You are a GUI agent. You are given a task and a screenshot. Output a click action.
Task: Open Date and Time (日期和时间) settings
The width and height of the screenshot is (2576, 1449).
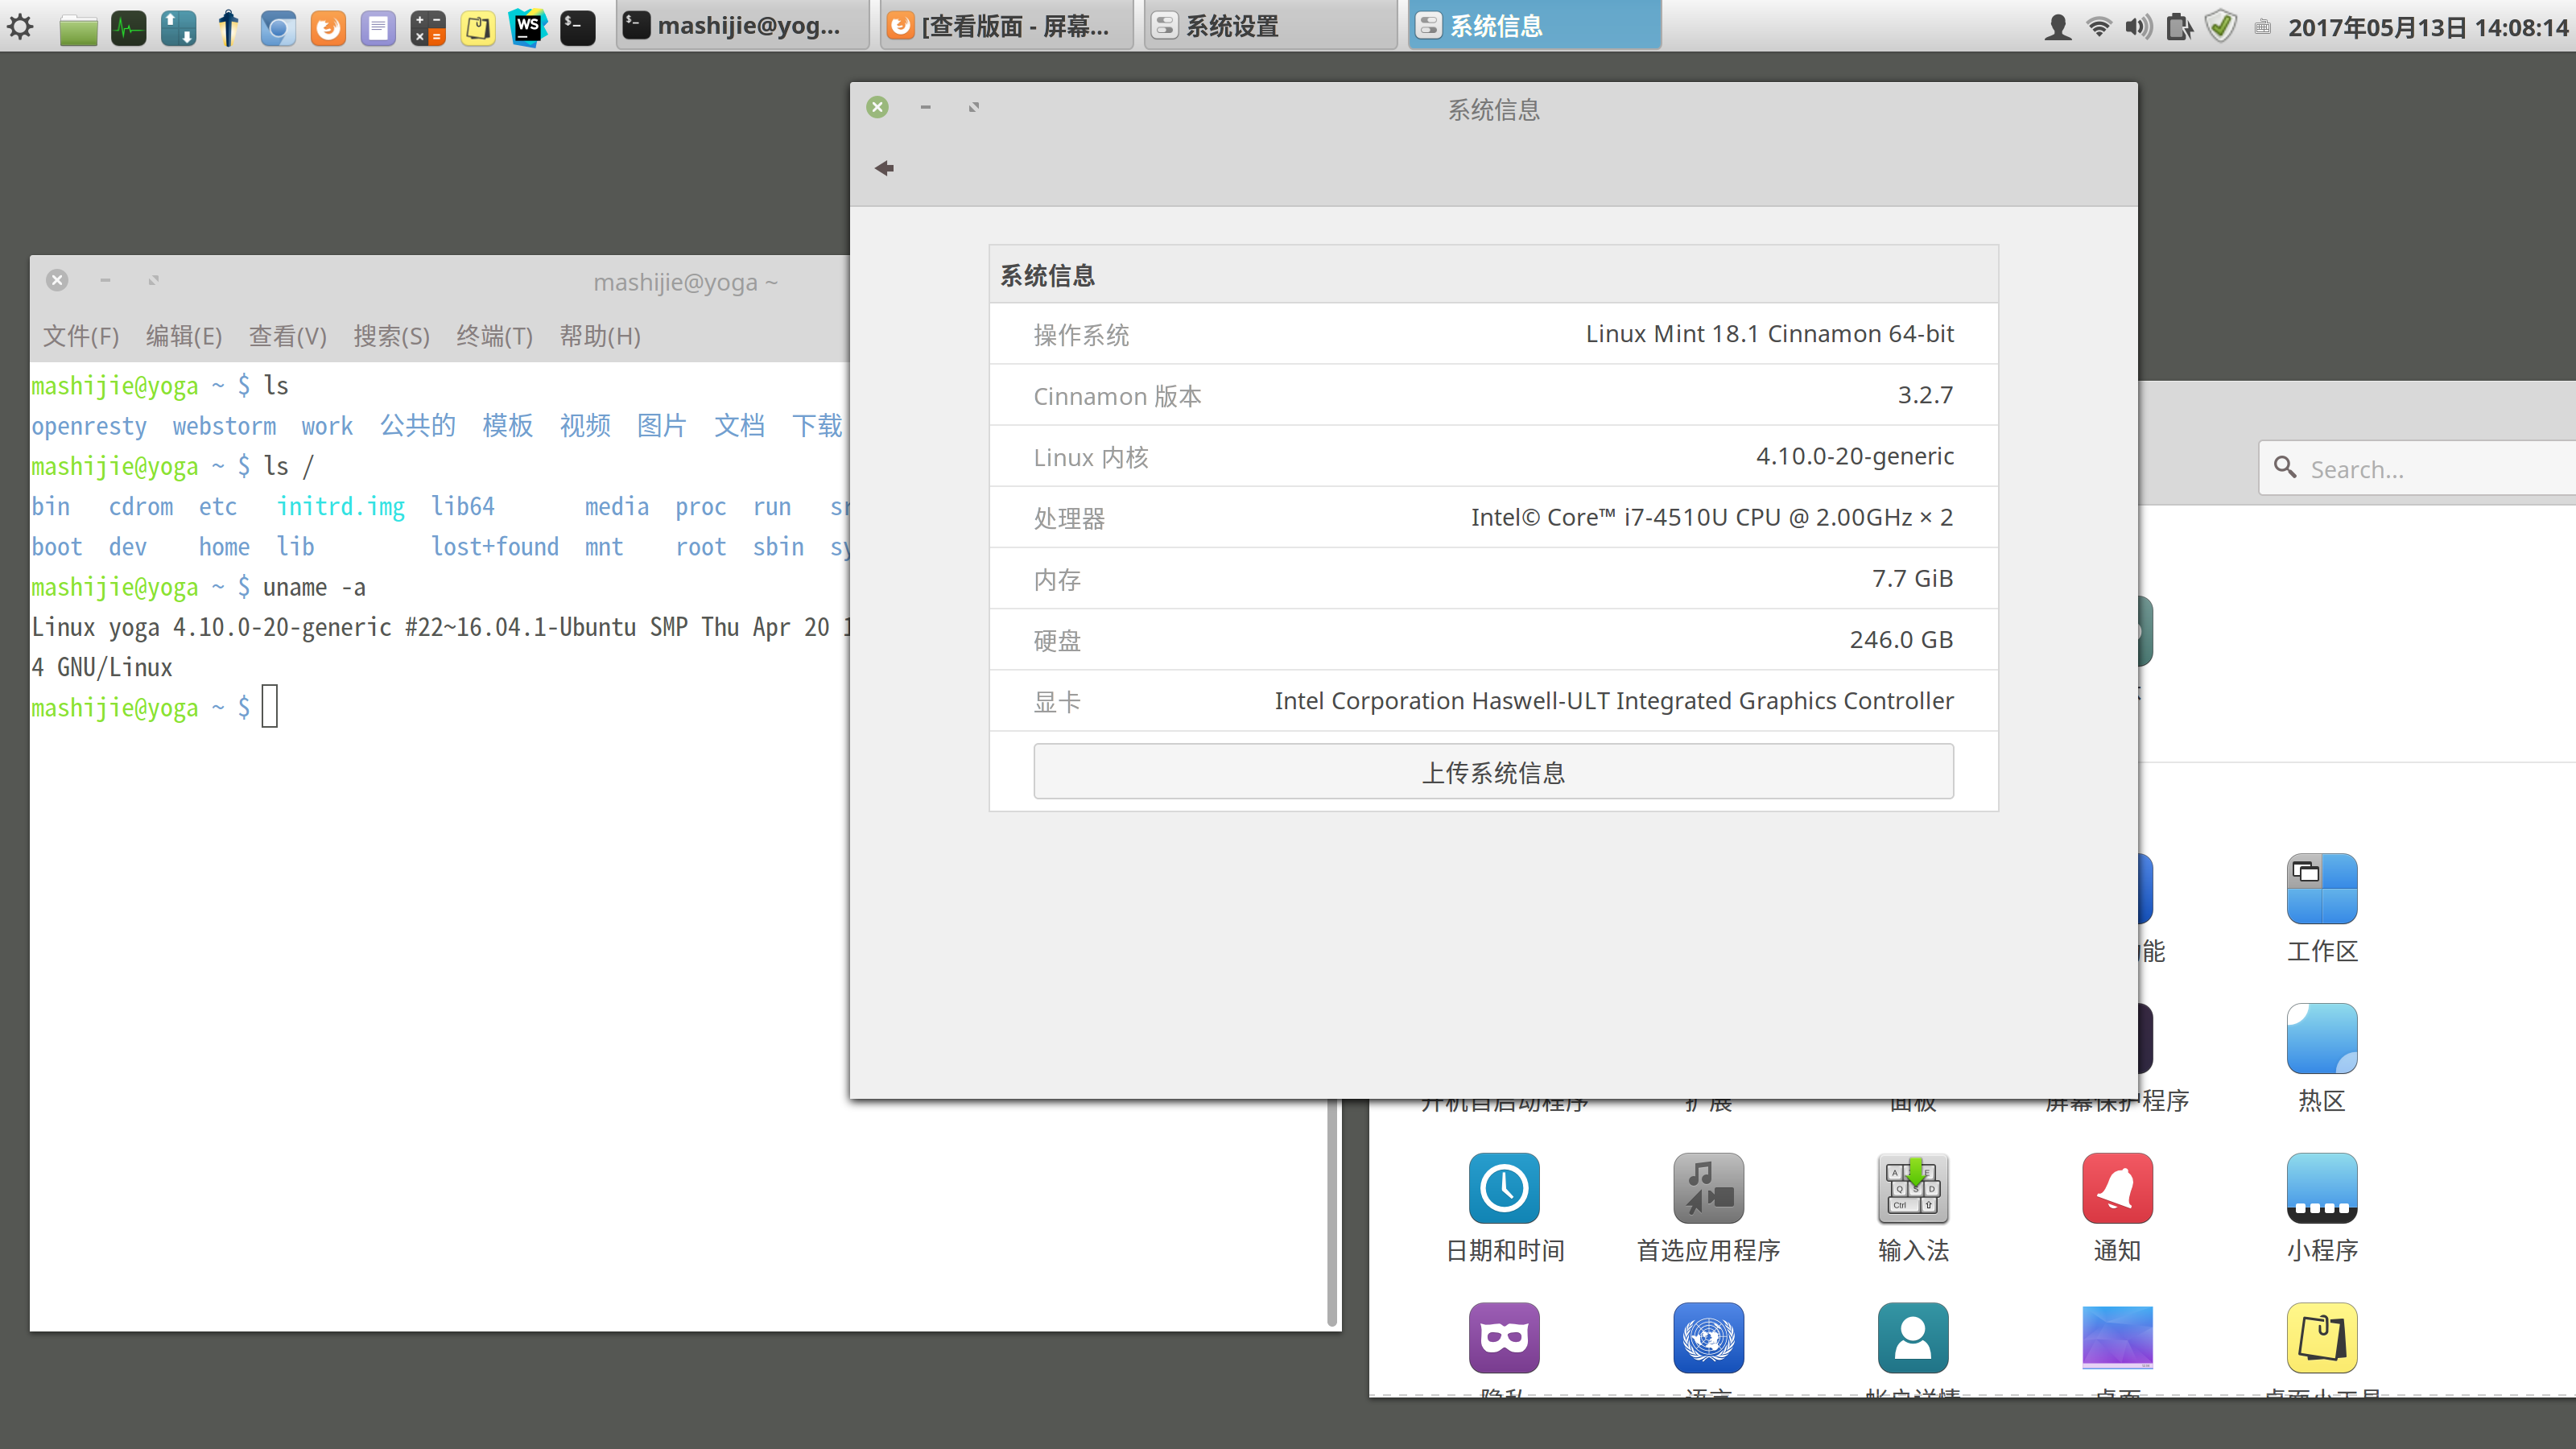click(x=1504, y=1208)
